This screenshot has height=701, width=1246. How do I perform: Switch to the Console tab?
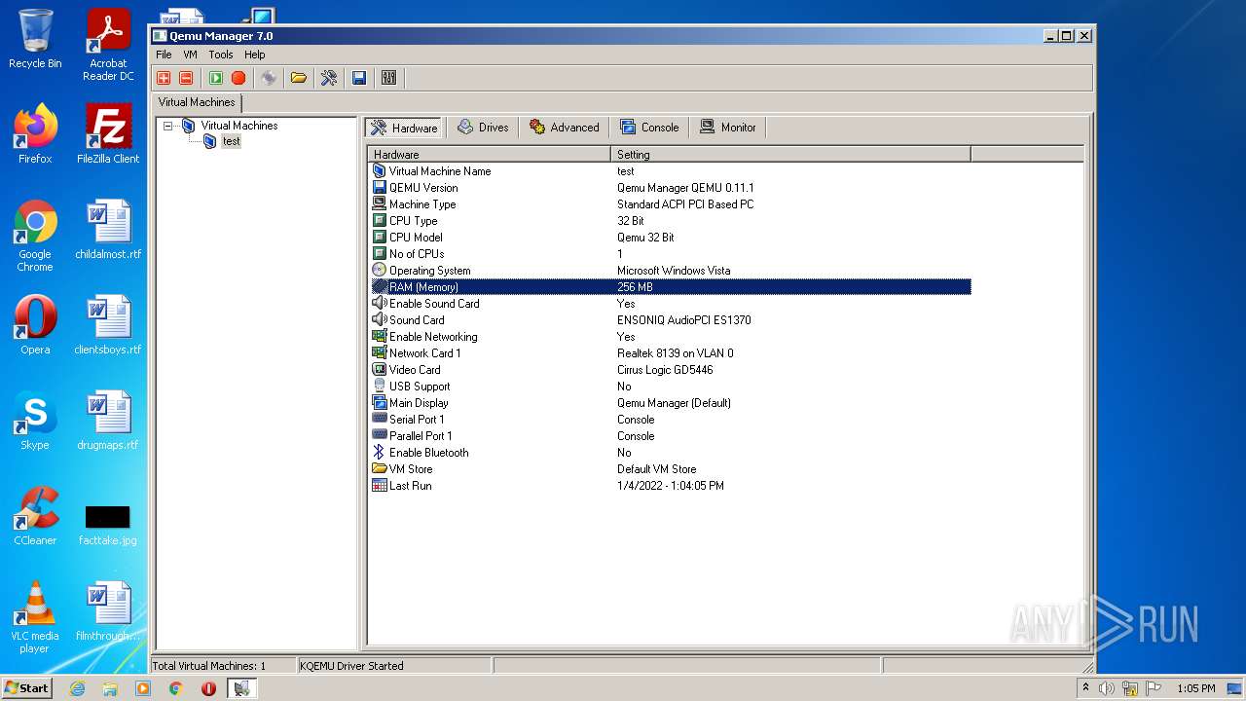(649, 128)
